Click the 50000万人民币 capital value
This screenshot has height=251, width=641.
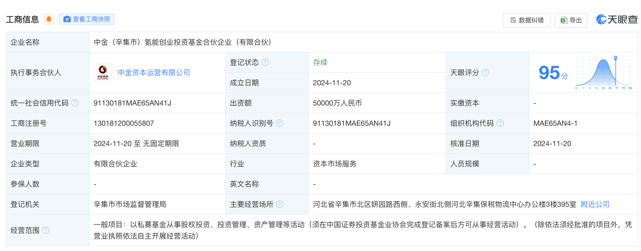[x=337, y=103]
